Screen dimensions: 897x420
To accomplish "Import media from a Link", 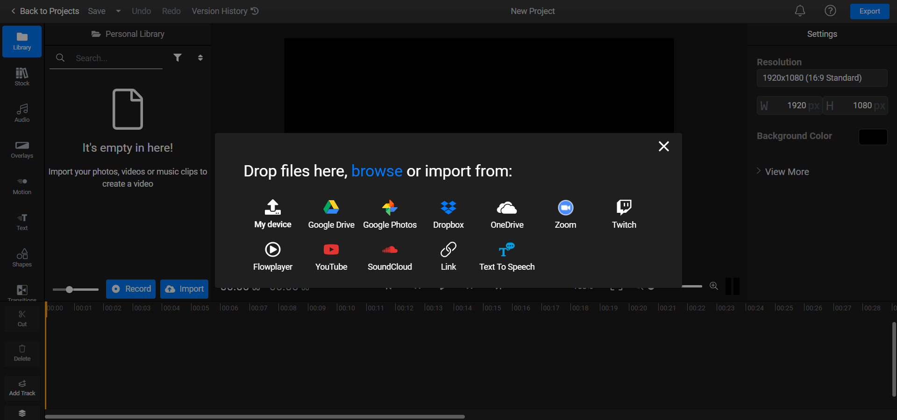I will click(448, 256).
